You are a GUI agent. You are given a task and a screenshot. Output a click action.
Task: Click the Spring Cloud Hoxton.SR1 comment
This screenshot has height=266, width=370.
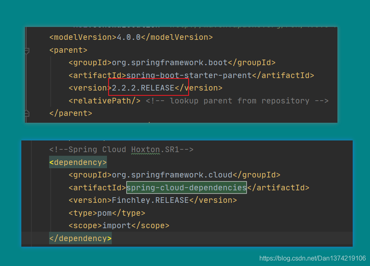121,149
